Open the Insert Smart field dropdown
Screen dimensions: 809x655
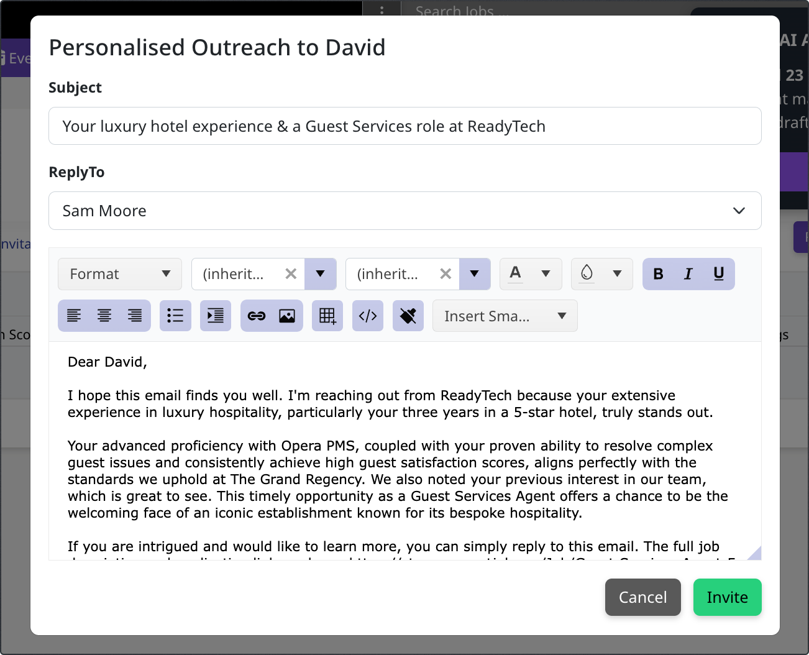coord(505,316)
